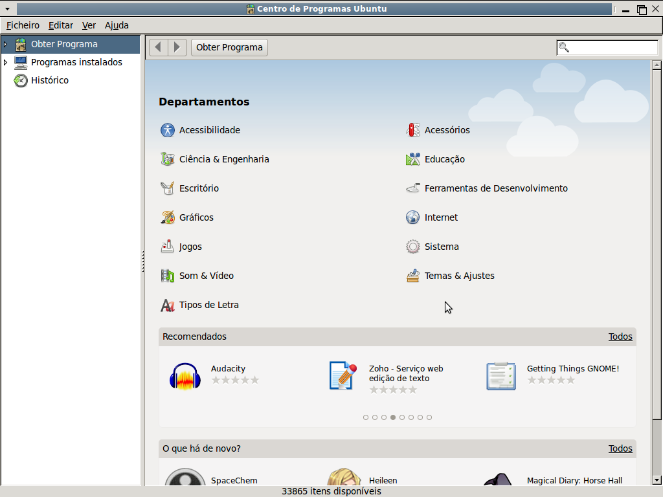Click the Zoho text editor icon
This screenshot has width=663, height=497.
pos(343,376)
